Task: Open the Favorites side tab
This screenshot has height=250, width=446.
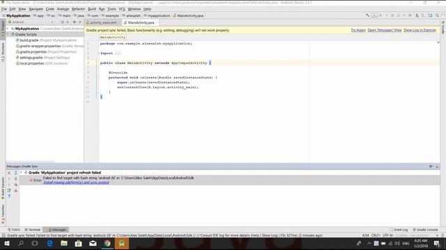Action: (3, 215)
